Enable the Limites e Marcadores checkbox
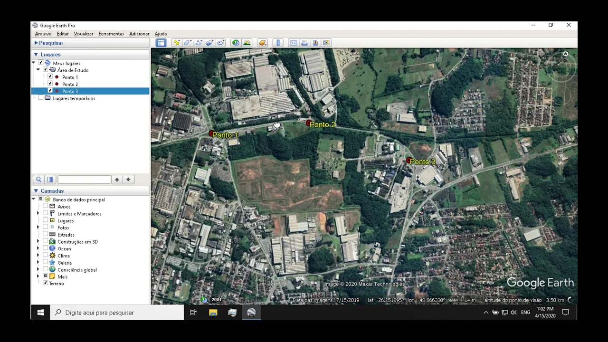This screenshot has width=608, height=342. point(46,214)
